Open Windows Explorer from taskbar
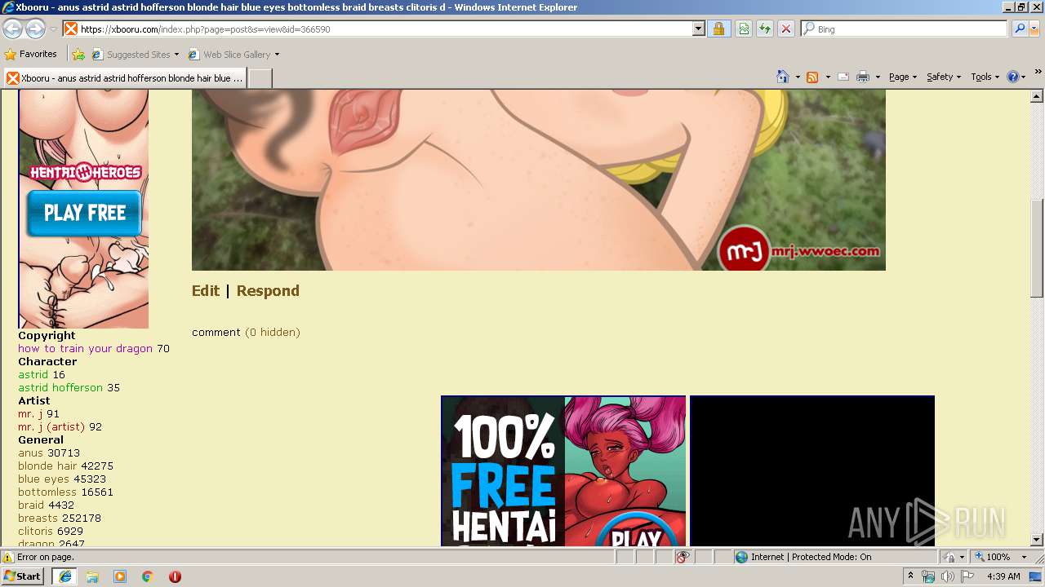1045x587 pixels. point(92,576)
